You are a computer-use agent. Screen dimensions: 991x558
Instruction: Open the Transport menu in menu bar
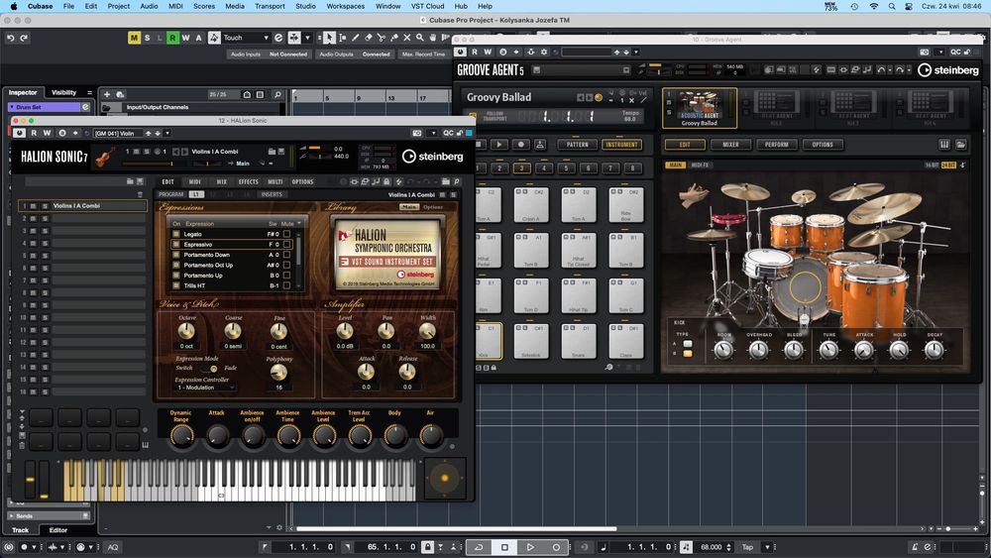pyautogui.click(x=270, y=6)
